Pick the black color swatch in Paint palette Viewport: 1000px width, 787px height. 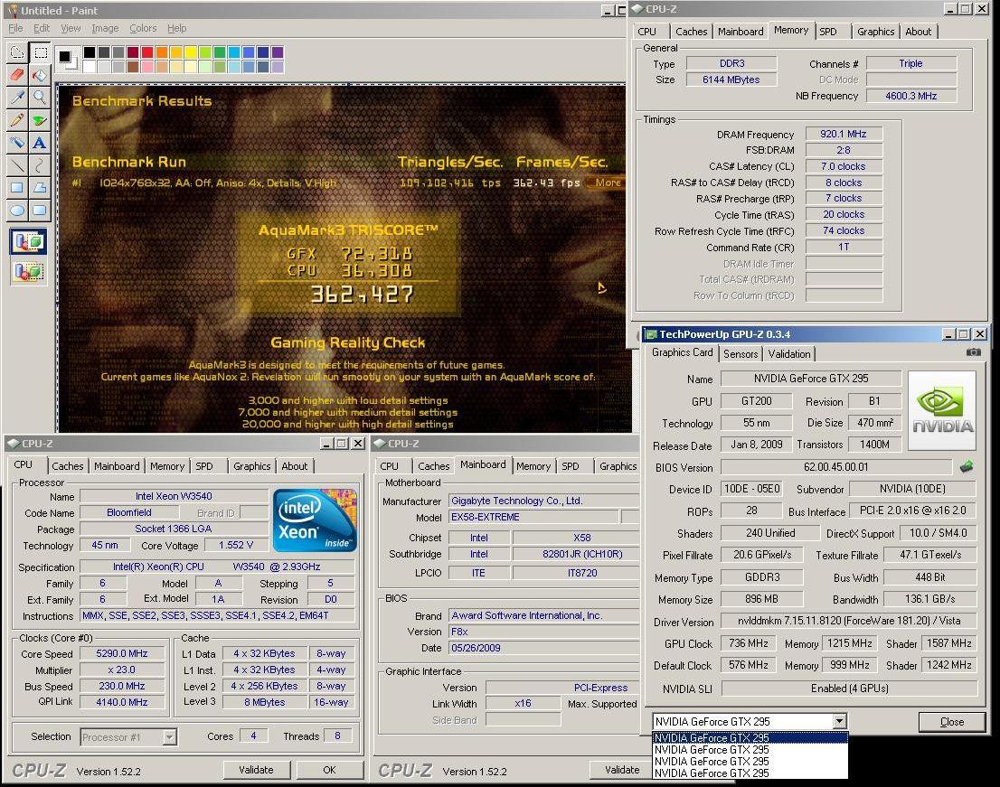(x=90, y=52)
